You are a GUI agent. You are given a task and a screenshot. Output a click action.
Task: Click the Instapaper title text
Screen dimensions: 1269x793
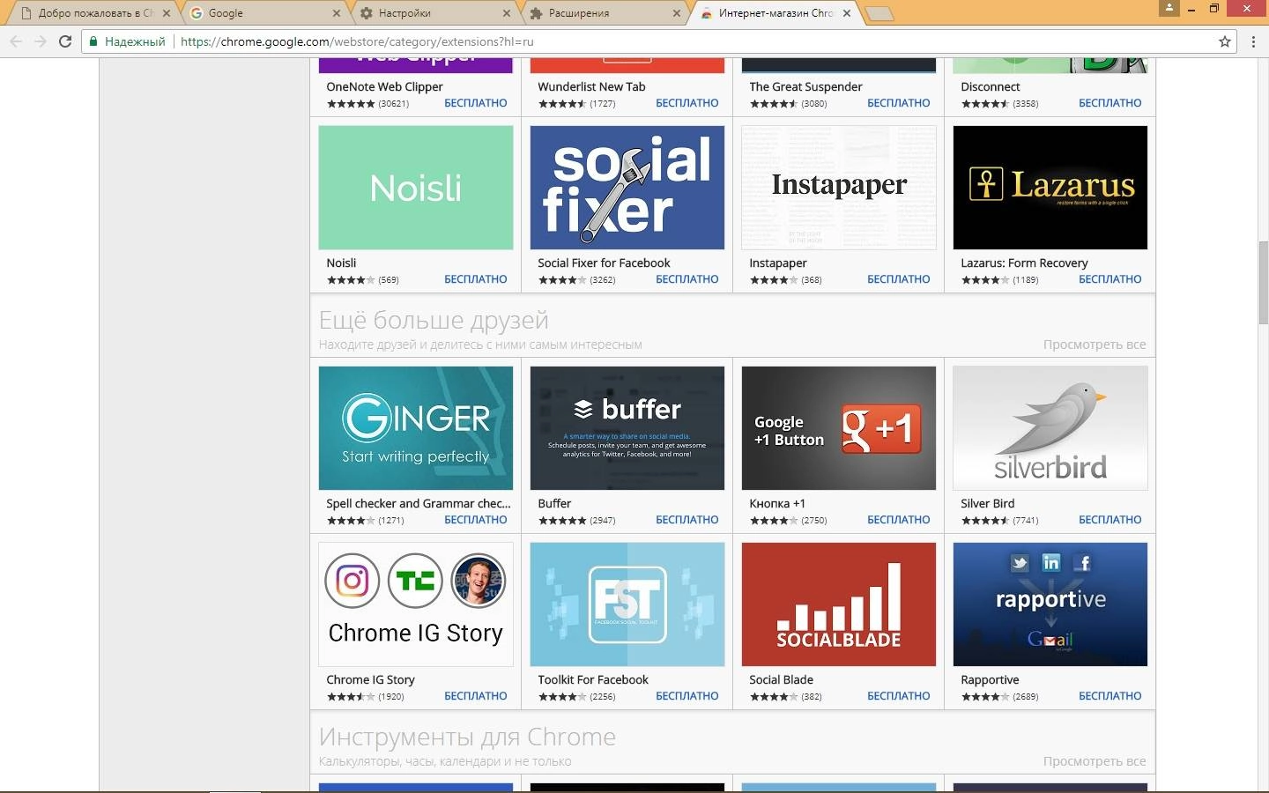point(778,263)
